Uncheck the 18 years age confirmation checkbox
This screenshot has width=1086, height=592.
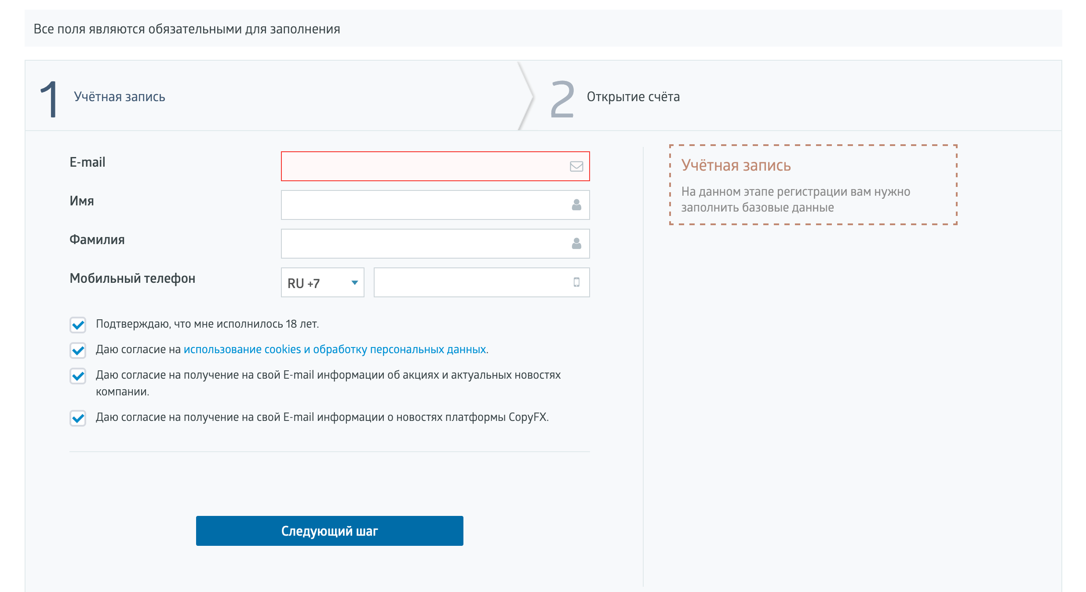78,325
